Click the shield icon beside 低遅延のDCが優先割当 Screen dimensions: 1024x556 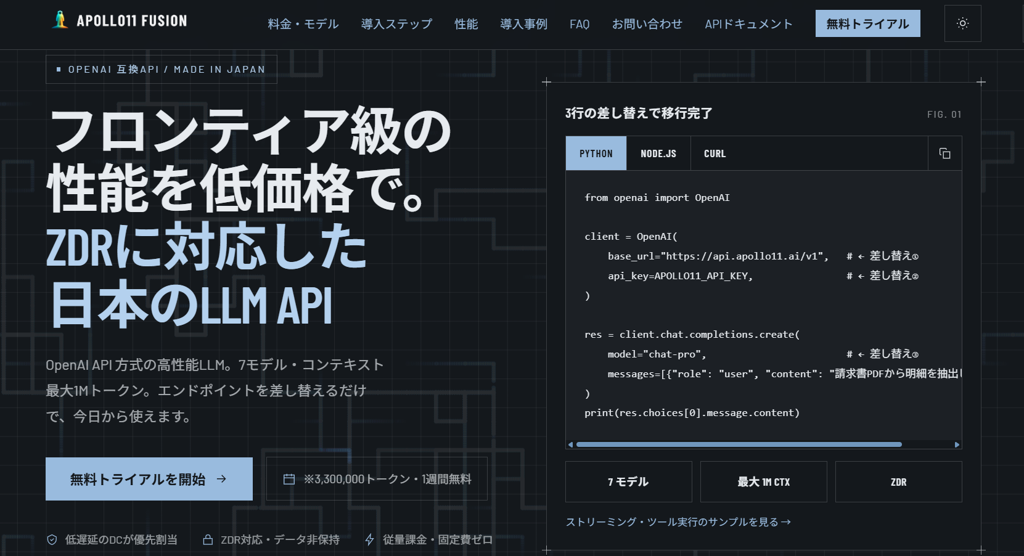click(x=52, y=540)
